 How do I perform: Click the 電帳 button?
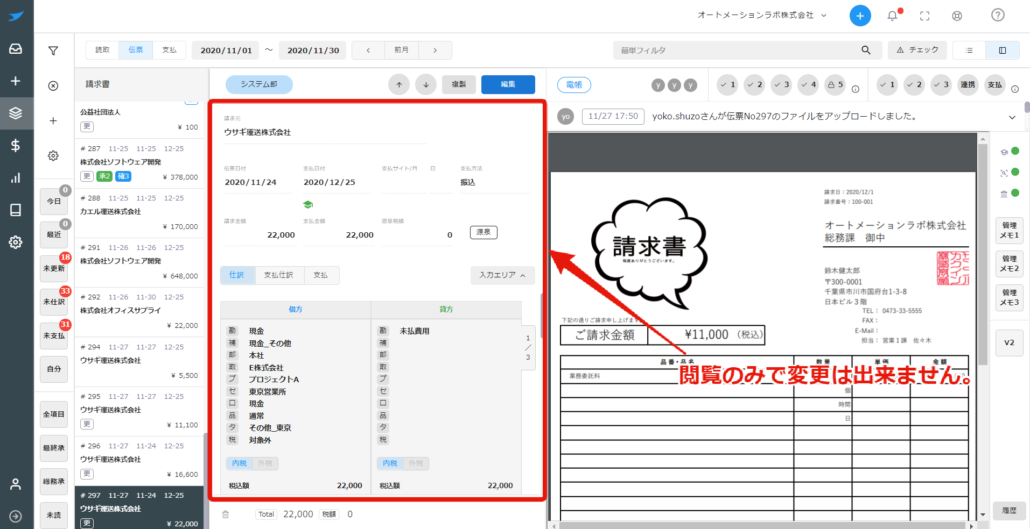(574, 85)
